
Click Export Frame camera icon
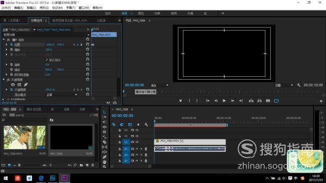pyautogui.click(x=268, y=101)
